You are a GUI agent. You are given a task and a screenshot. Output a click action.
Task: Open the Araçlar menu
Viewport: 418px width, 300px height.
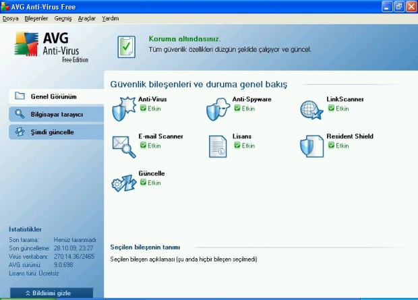87,18
